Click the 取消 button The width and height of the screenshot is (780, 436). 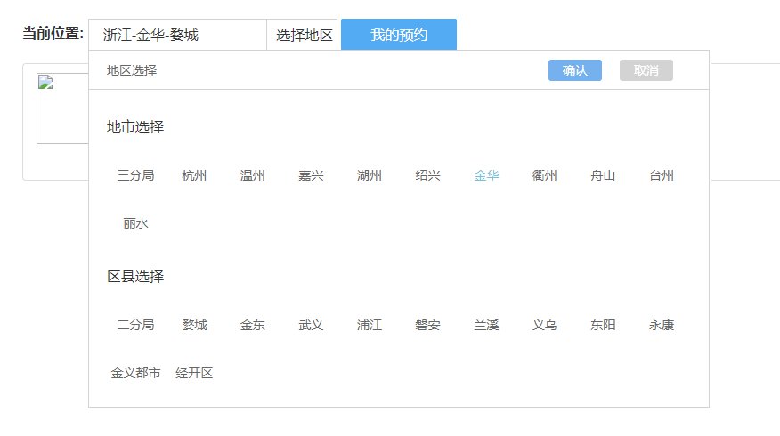(646, 70)
